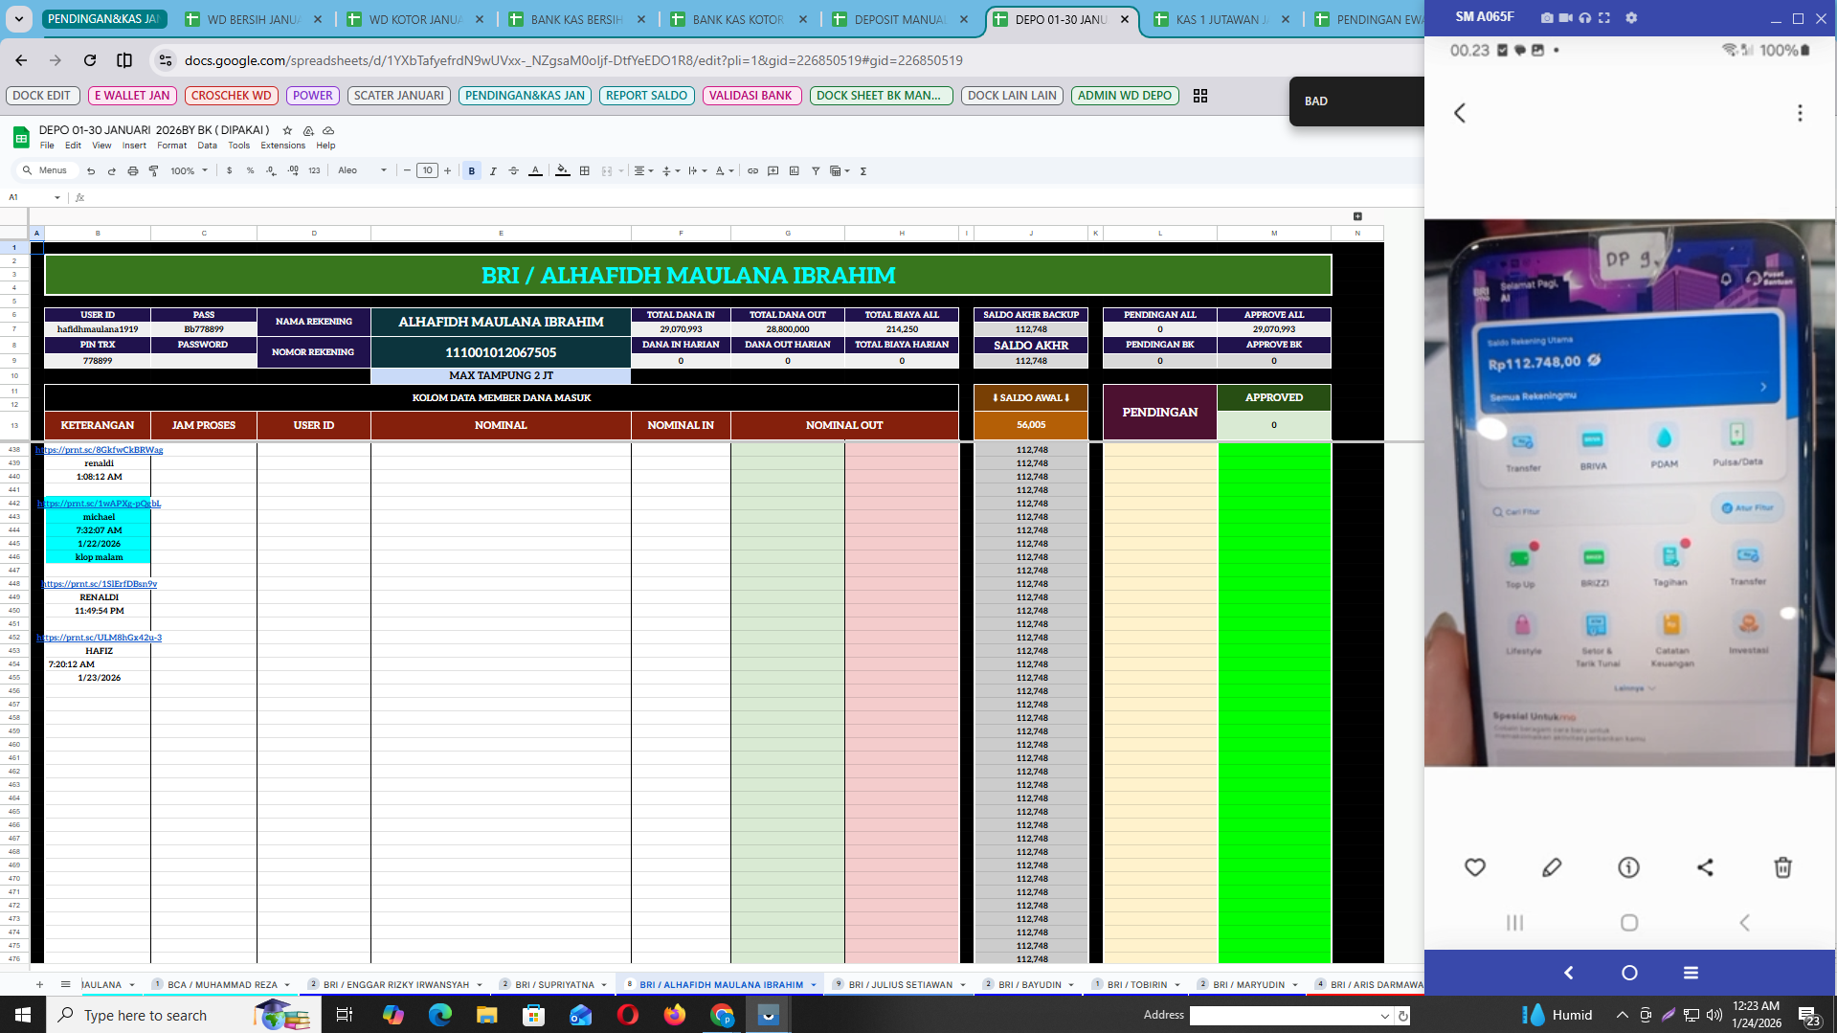
Task: Open the zoom 100% dropdown
Action: point(189,171)
